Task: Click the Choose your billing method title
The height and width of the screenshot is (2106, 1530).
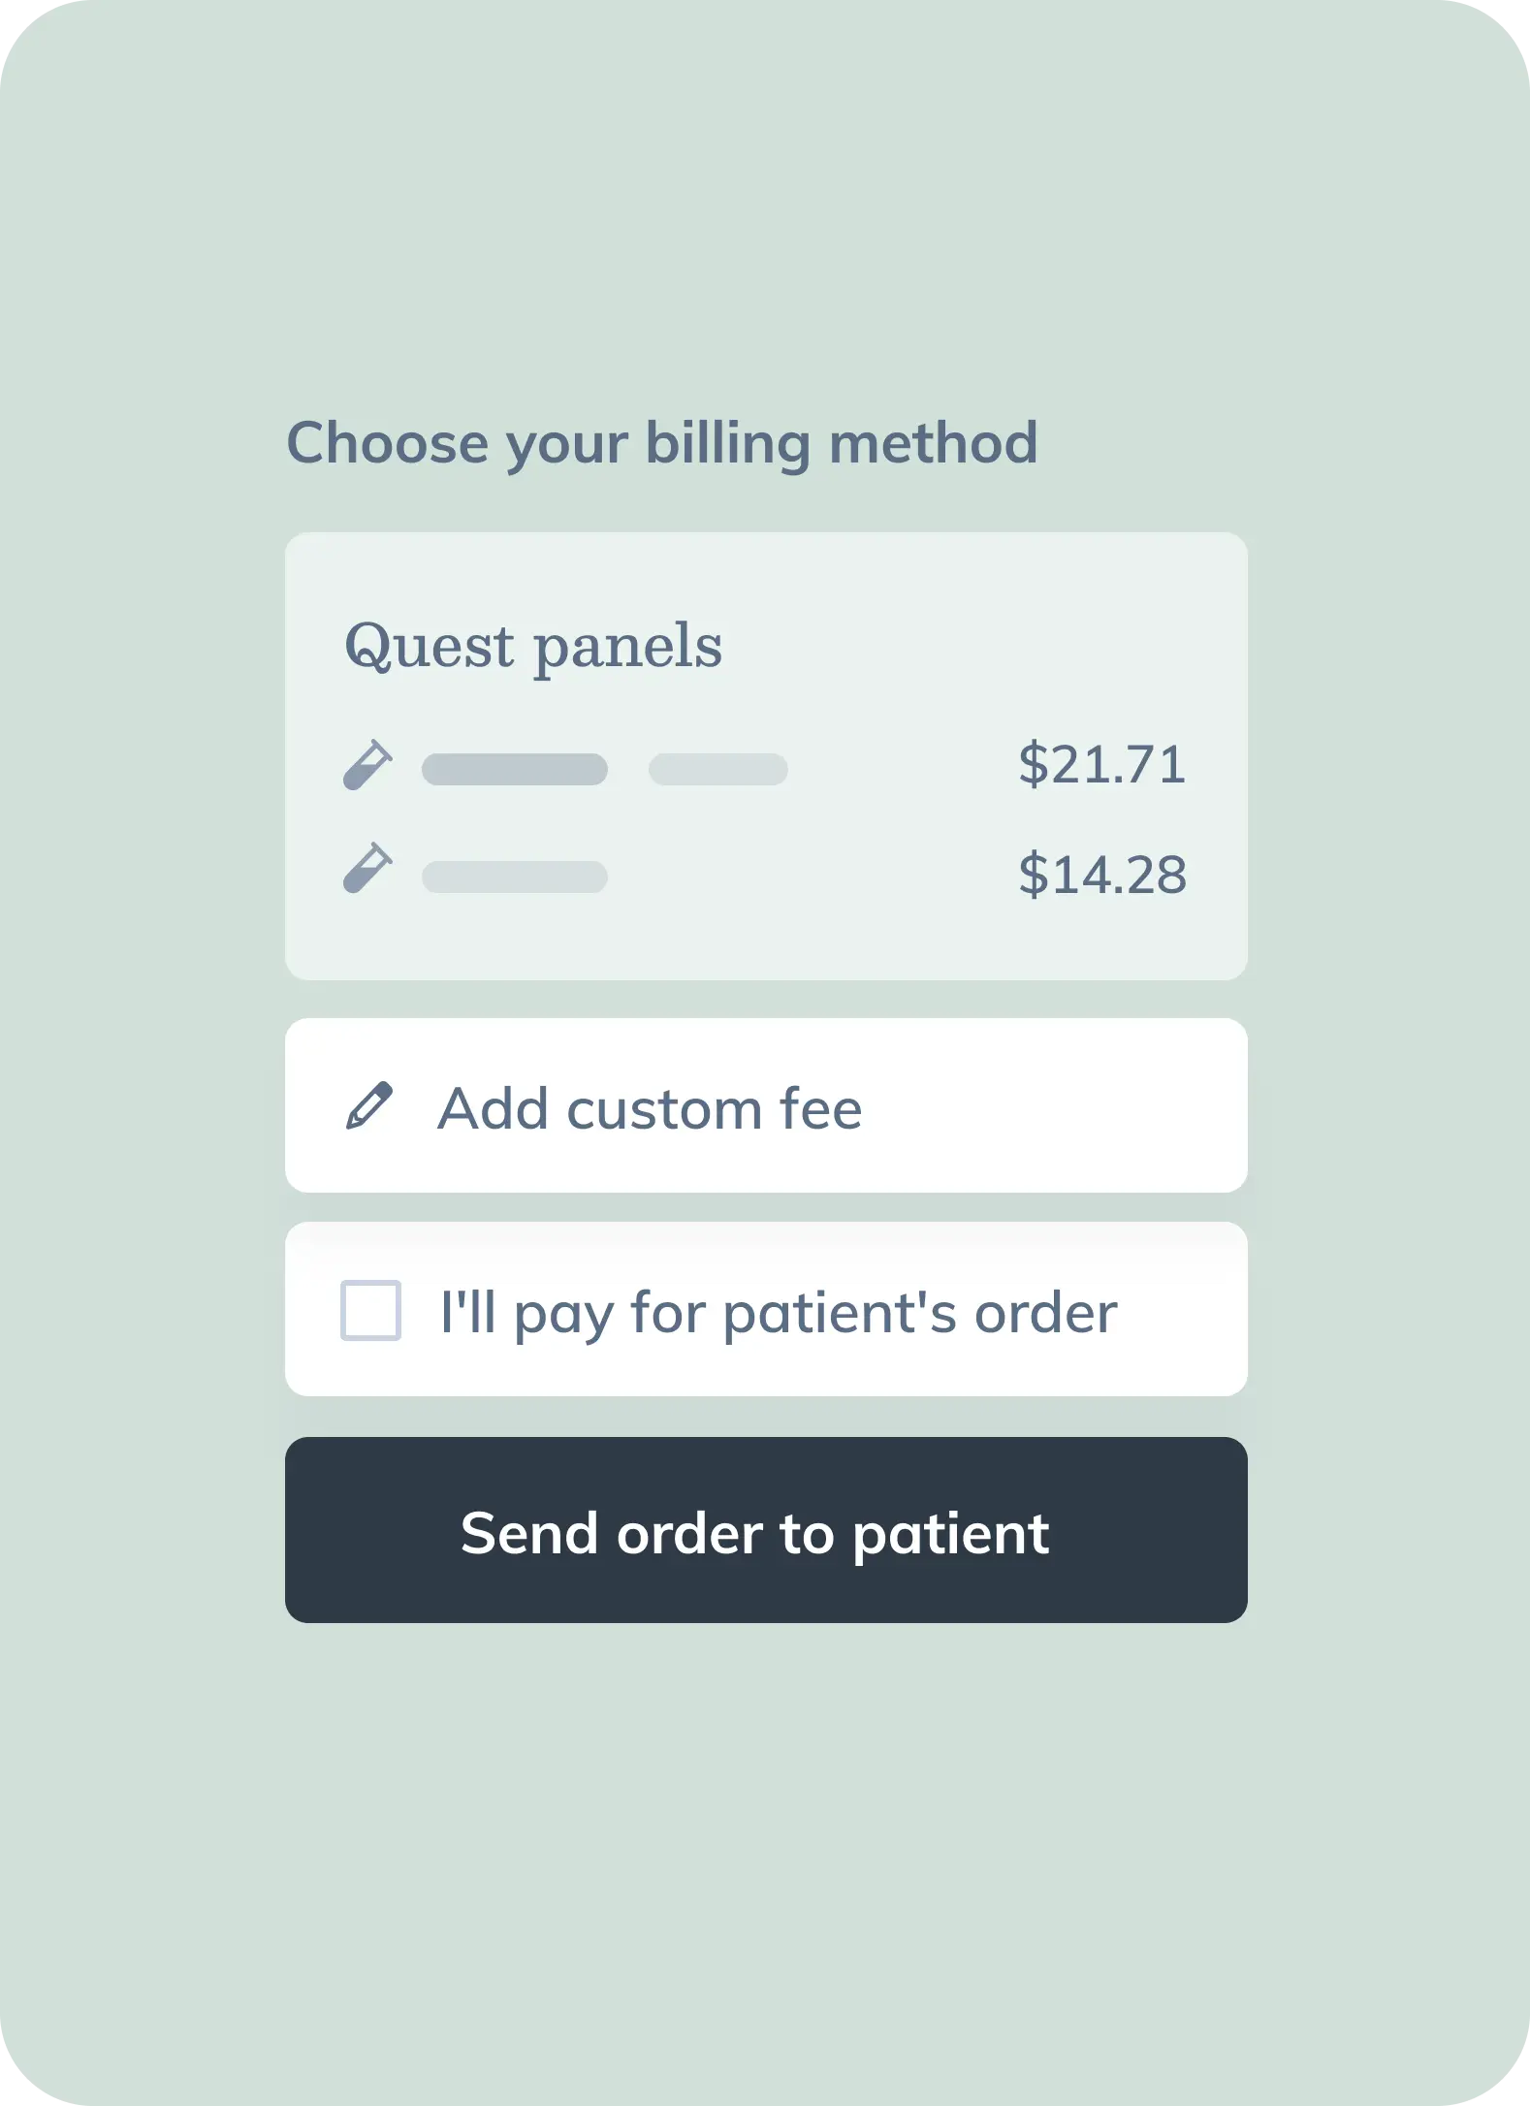Action: click(662, 444)
